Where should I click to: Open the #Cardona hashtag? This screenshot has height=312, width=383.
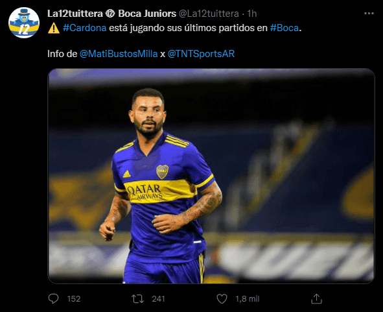click(84, 28)
